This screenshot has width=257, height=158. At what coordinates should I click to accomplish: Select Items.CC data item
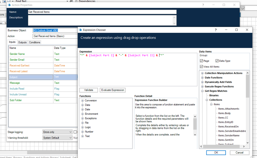(223, 118)
